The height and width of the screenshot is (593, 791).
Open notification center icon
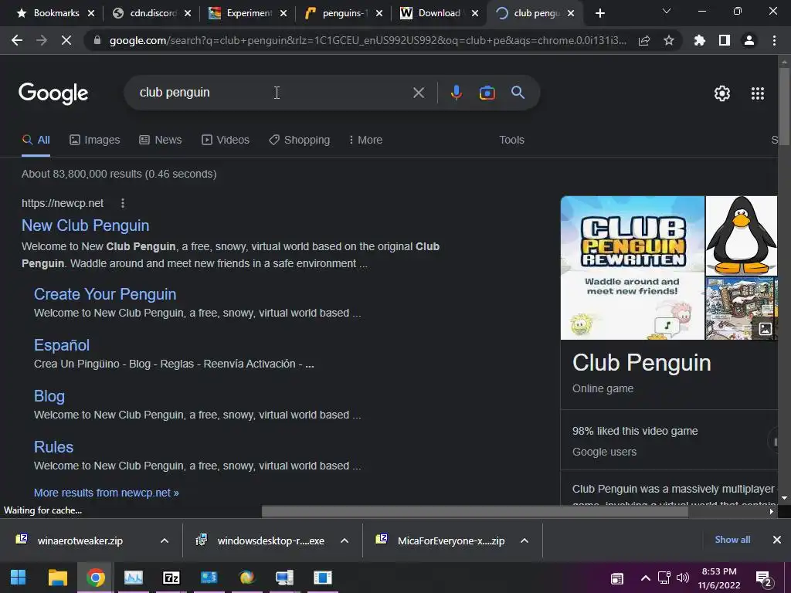tap(764, 578)
